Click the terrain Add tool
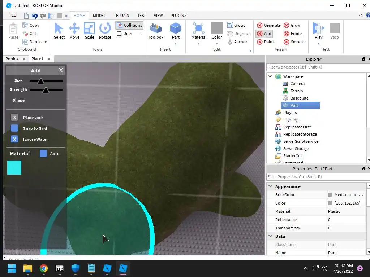 [264, 34]
